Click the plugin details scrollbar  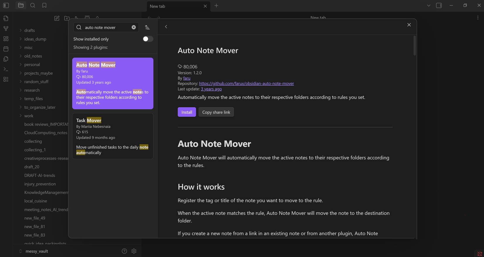tap(414, 46)
